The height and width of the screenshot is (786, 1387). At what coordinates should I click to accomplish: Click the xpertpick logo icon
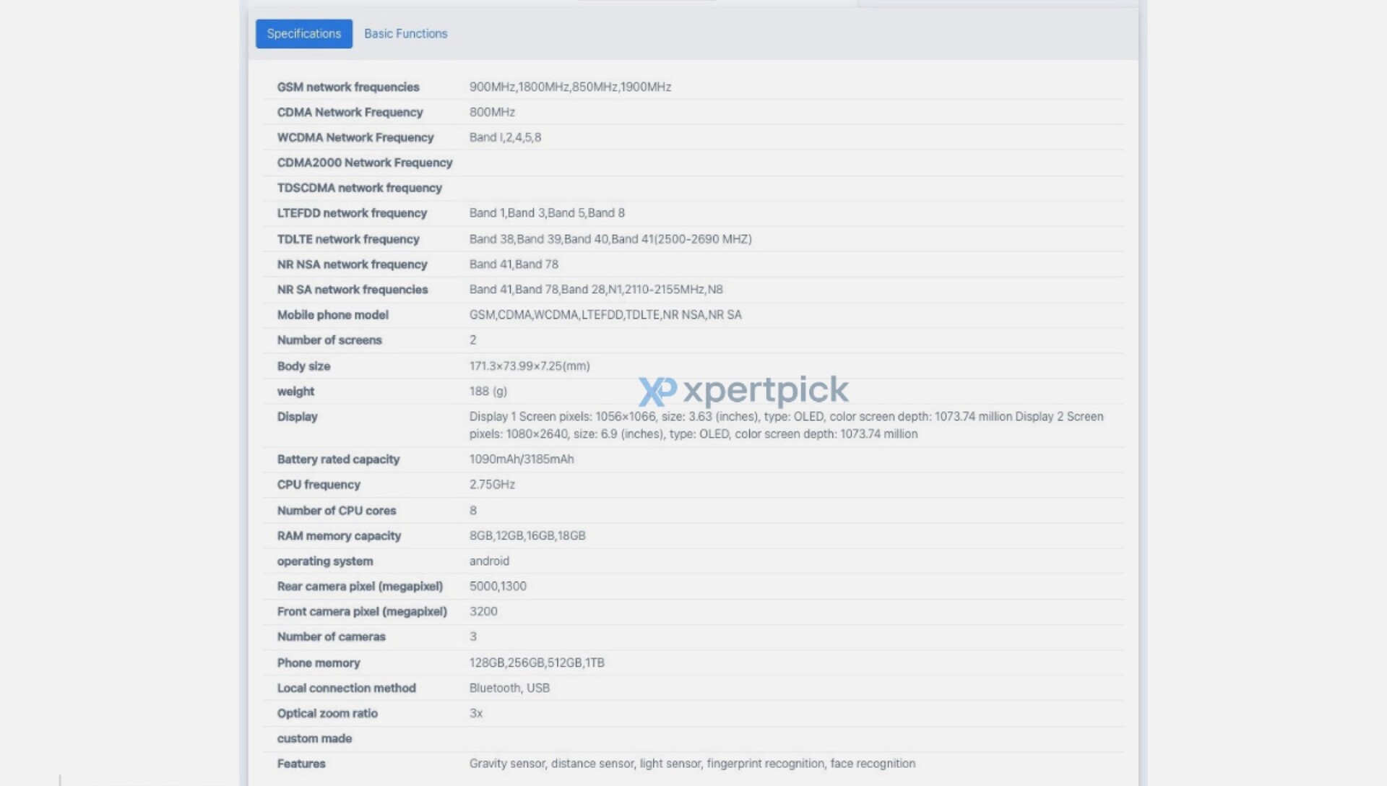click(657, 391)
